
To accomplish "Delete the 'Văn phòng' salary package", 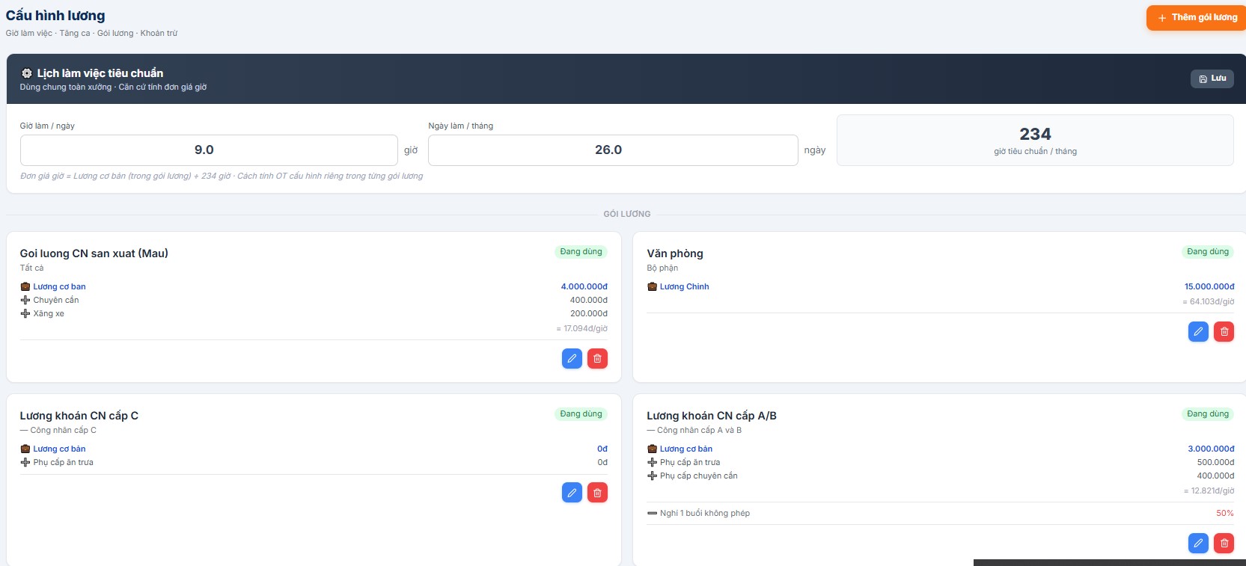I will pyautogui.click(x=1224, y=332).
